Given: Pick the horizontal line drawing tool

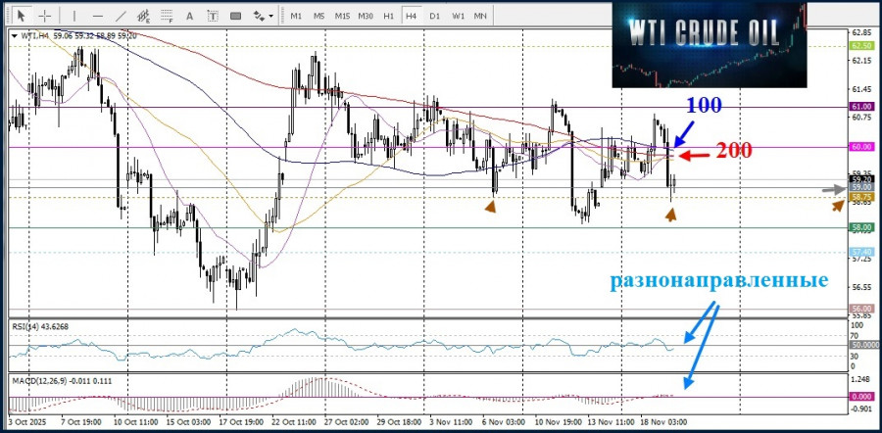Looking at the screenshot, I should pyautogui.click(x=97, y=16).
